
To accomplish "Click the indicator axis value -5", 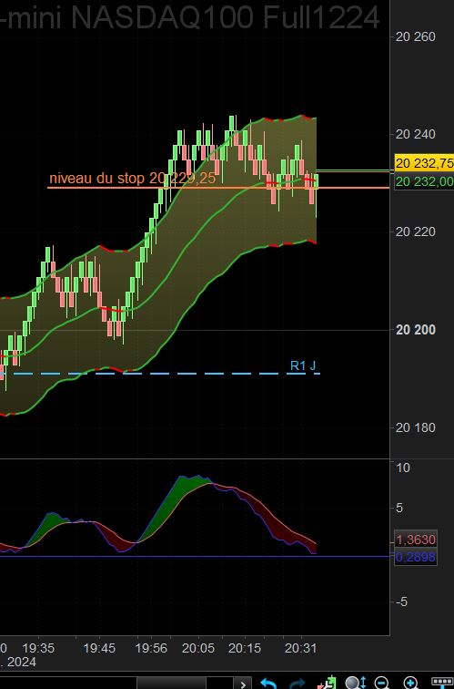I will coord(401,602).
